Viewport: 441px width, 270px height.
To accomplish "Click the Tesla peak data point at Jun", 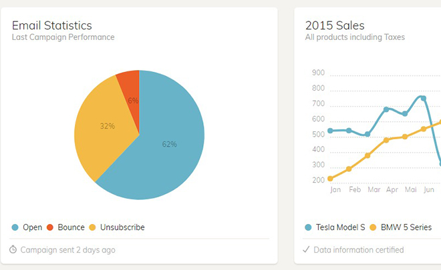I will [424, 98].
